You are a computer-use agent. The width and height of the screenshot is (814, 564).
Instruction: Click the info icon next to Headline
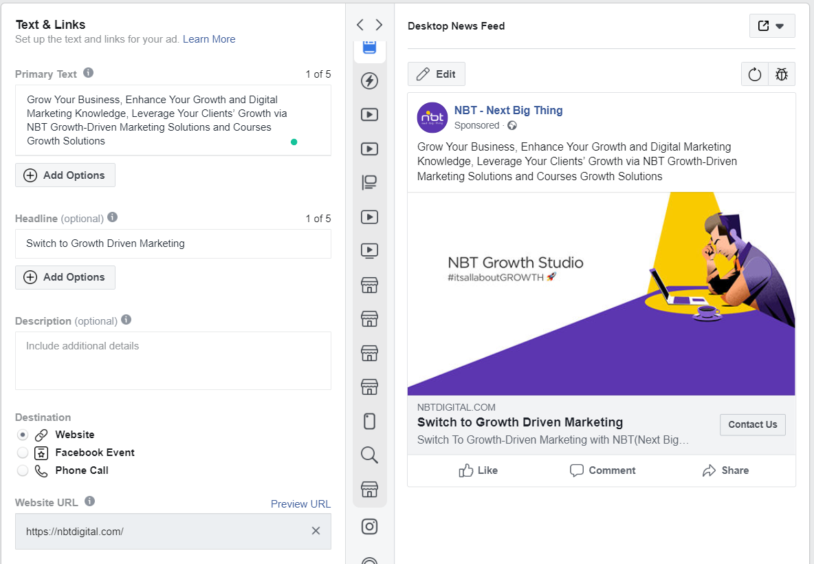113,217
